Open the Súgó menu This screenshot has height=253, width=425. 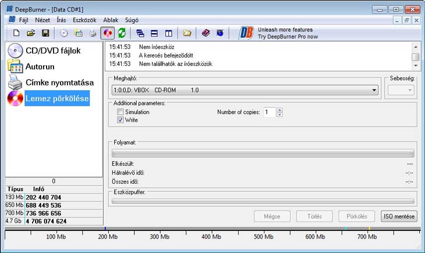coord(132,20)
